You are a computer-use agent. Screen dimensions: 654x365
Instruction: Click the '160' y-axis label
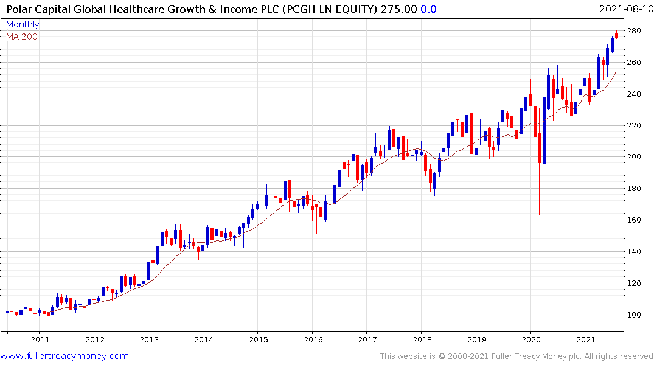pos(633,220)
